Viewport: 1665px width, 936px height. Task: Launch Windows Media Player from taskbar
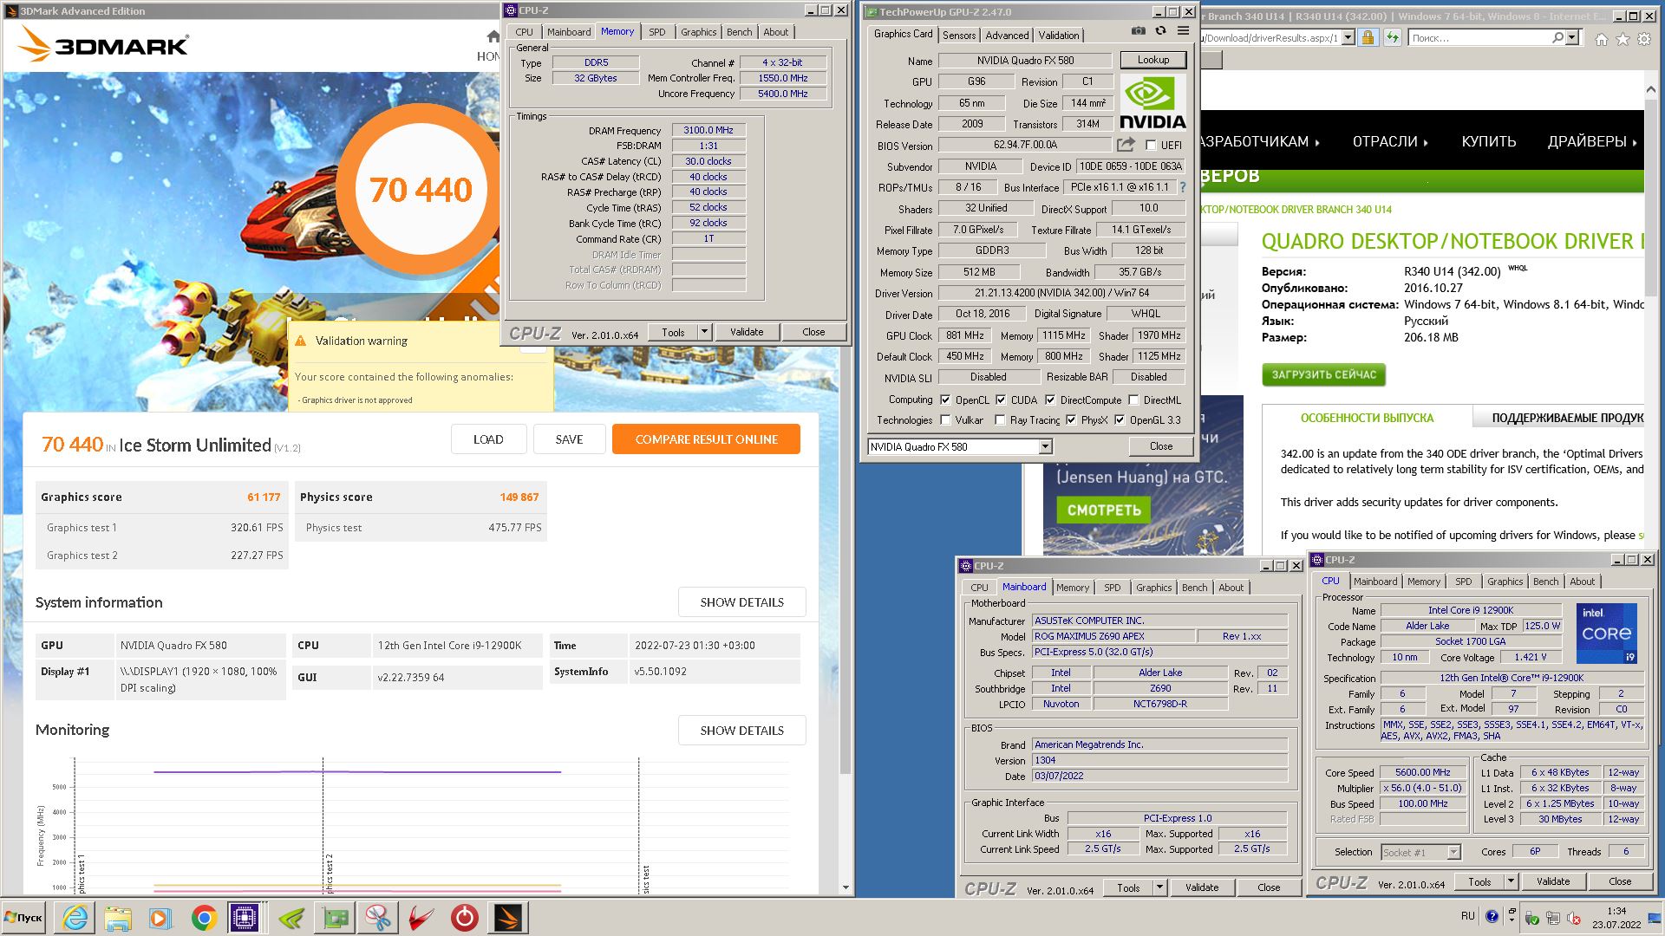click(x=160, y=917)
